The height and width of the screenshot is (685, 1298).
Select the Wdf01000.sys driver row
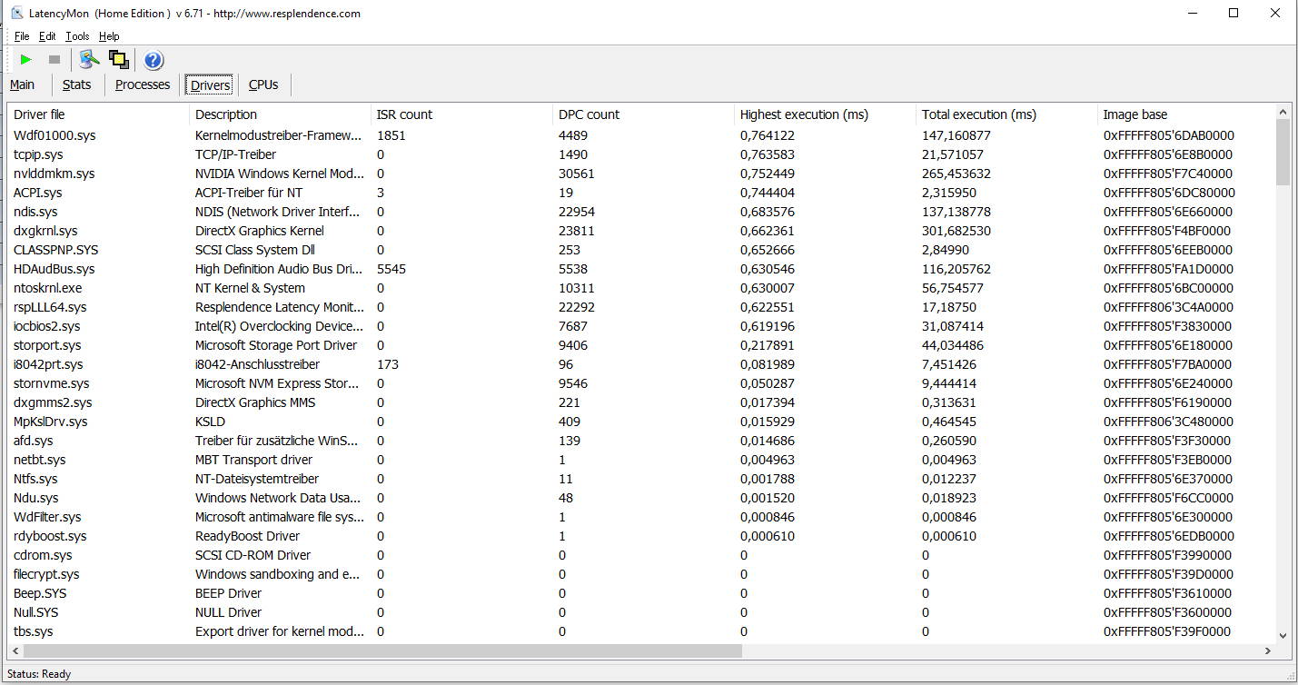[x=641, y=135]
